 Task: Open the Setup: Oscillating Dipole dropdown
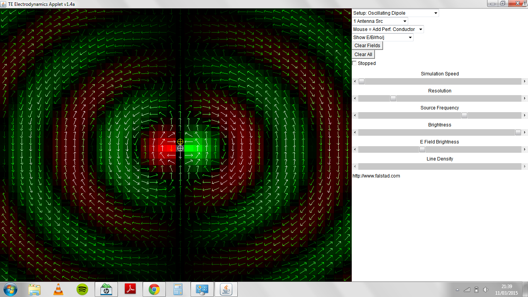point(395,13)
